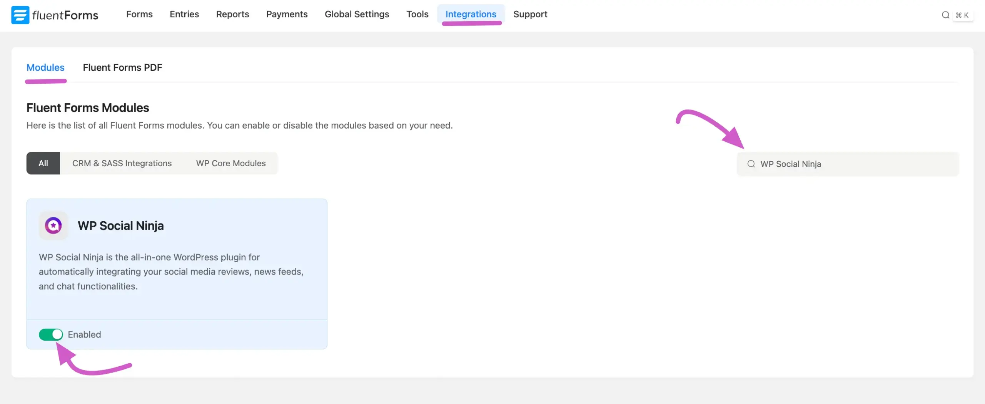The image size is (985, 404).
Task: Click the magnifier icon inside module search
Action: pos(751,164)
